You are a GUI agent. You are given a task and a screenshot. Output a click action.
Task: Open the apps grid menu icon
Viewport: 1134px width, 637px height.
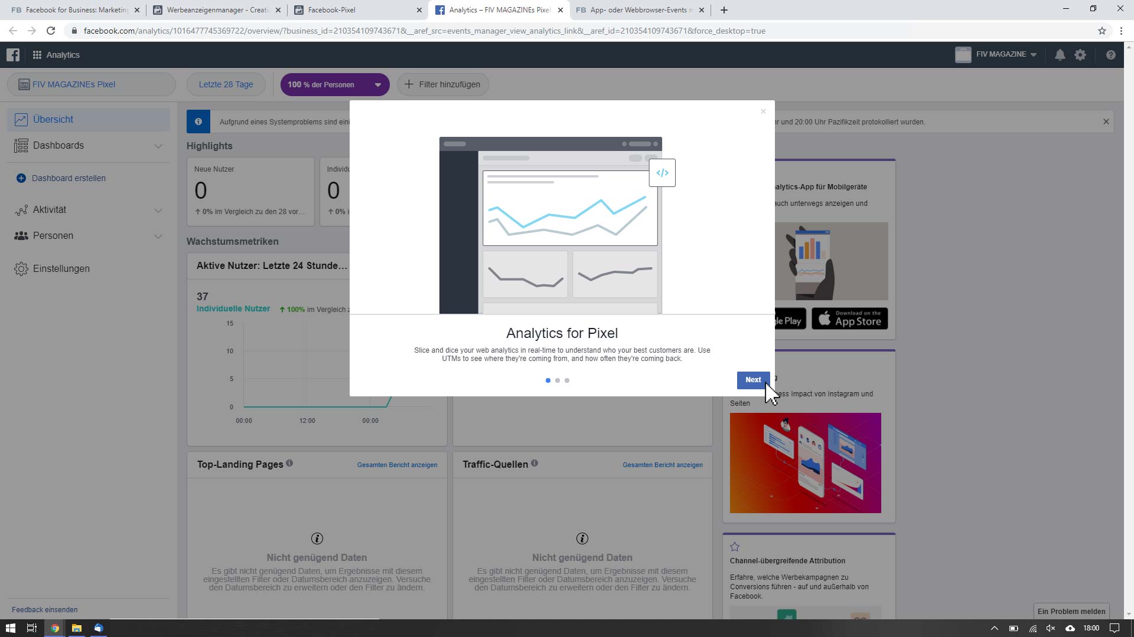tap(37, 55)
